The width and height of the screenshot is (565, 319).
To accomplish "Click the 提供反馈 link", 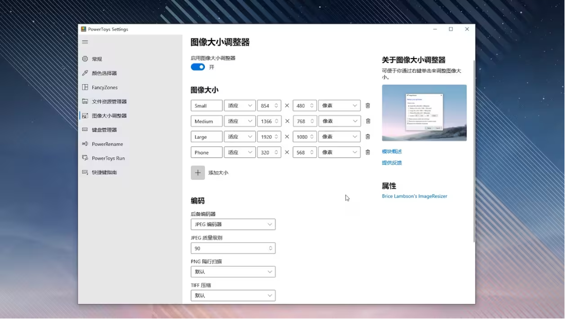I will coord(392,162).
